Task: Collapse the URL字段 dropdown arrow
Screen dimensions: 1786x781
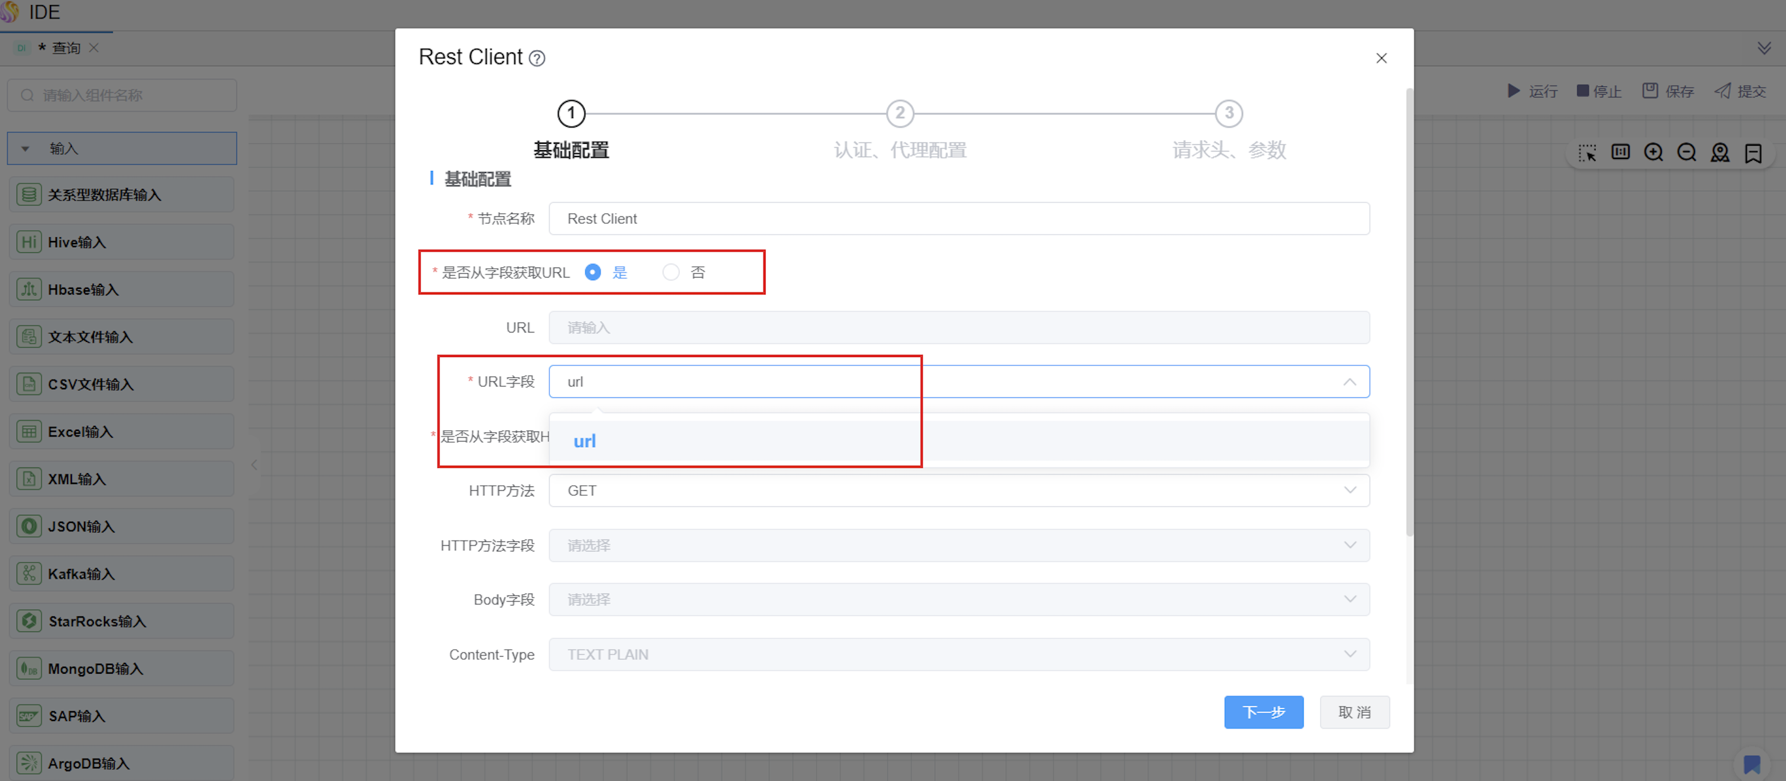Action: click(x=1348, y=382)
